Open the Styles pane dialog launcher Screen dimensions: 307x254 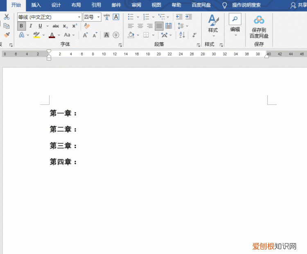click(x=221, y=45)
